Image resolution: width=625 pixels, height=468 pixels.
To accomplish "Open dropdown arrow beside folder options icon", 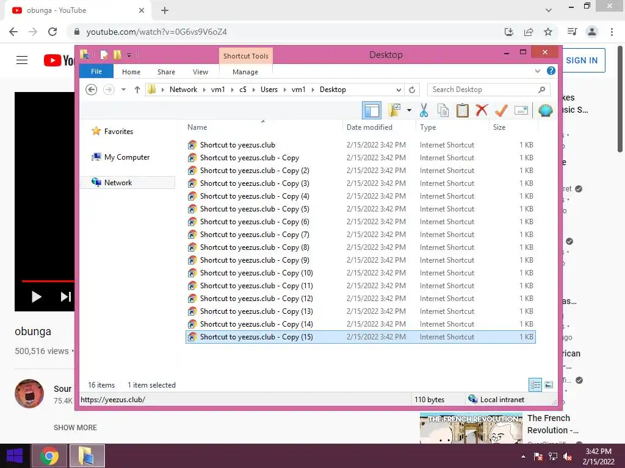I will point(409,110).
